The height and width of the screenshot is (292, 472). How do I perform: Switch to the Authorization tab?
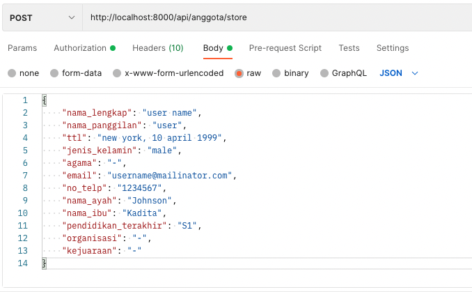click(x=85, y=48)
